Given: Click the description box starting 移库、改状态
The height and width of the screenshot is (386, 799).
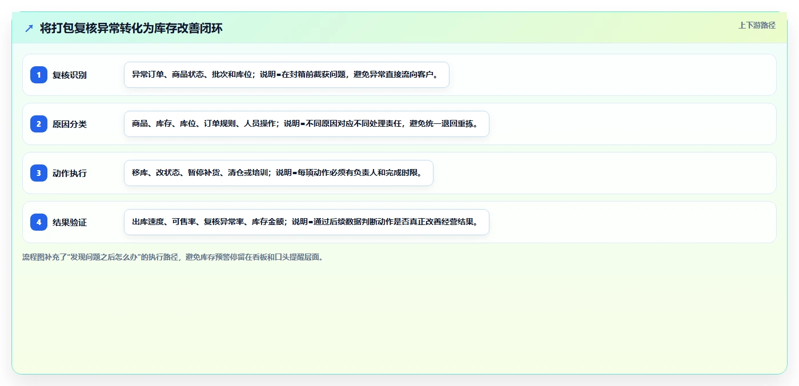Looking at the screenshot, I should coord(279,173).
